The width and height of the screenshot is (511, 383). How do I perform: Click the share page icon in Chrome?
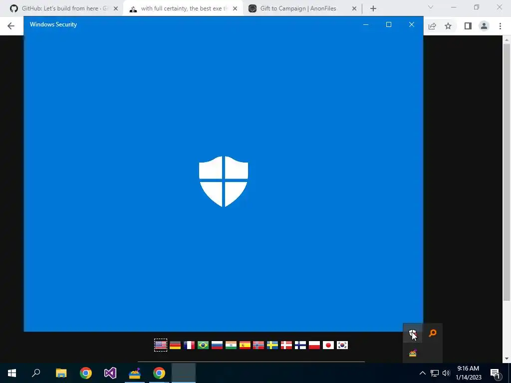(x=432, y=26)
